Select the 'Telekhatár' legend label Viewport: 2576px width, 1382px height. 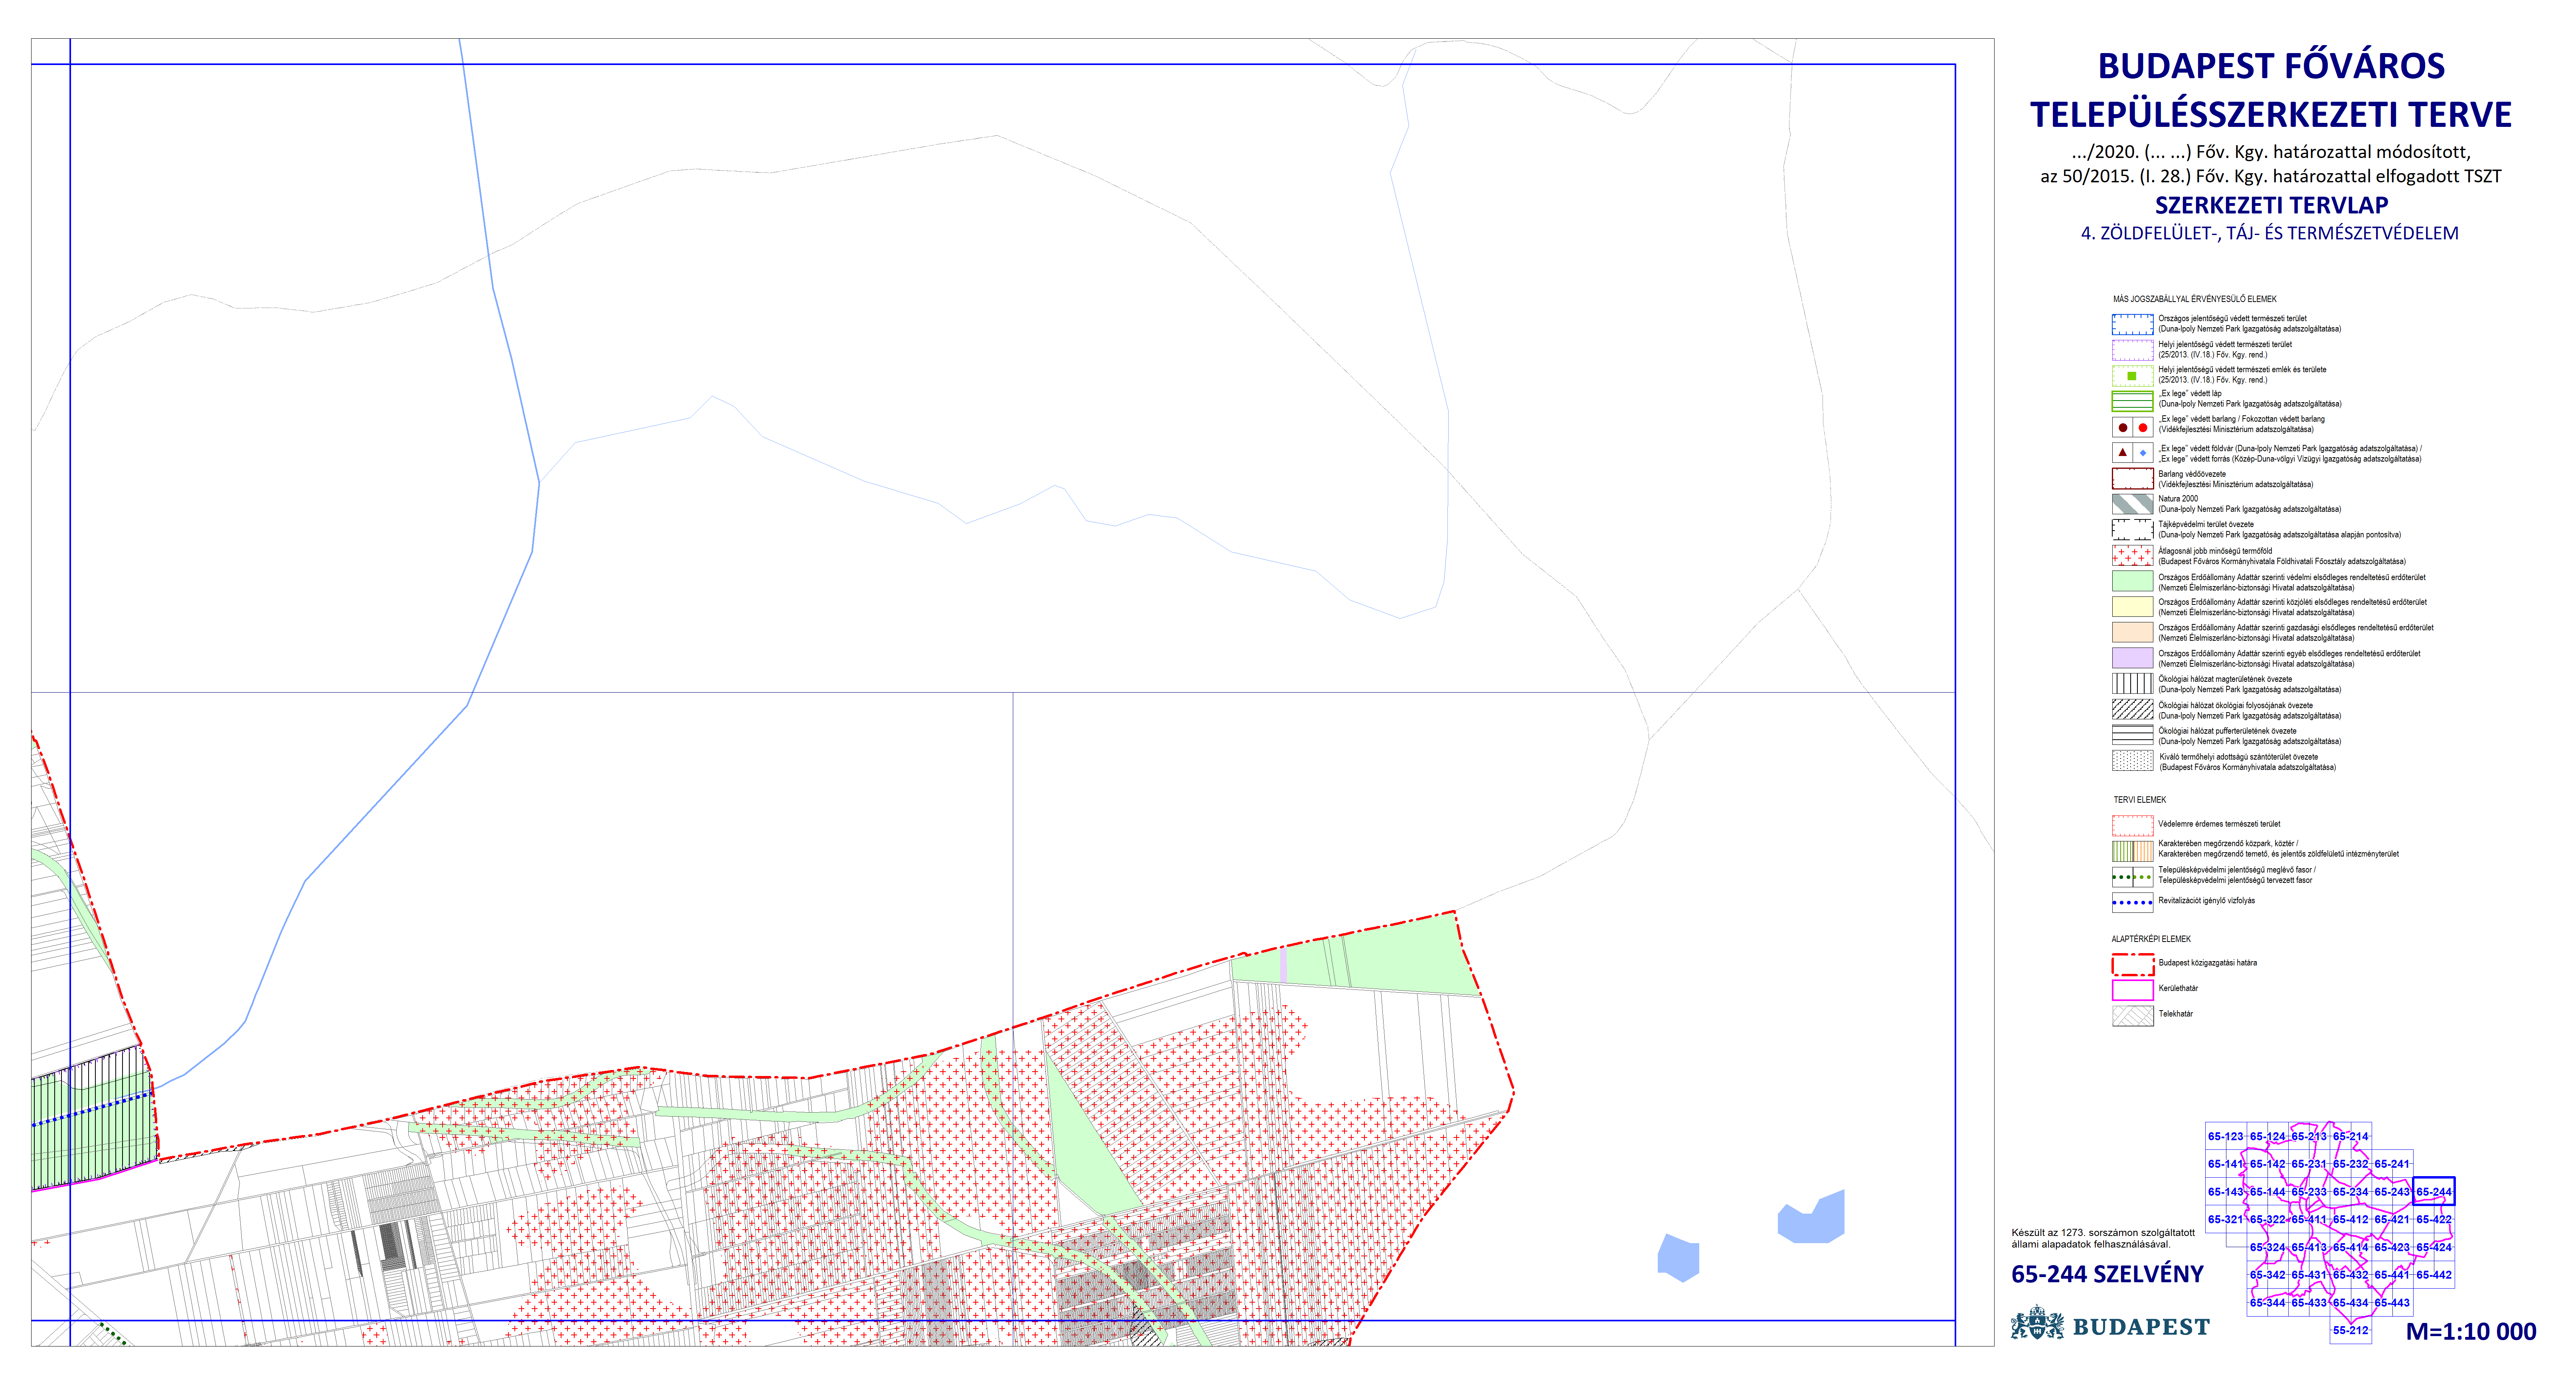click(x=2176, y=1014)
